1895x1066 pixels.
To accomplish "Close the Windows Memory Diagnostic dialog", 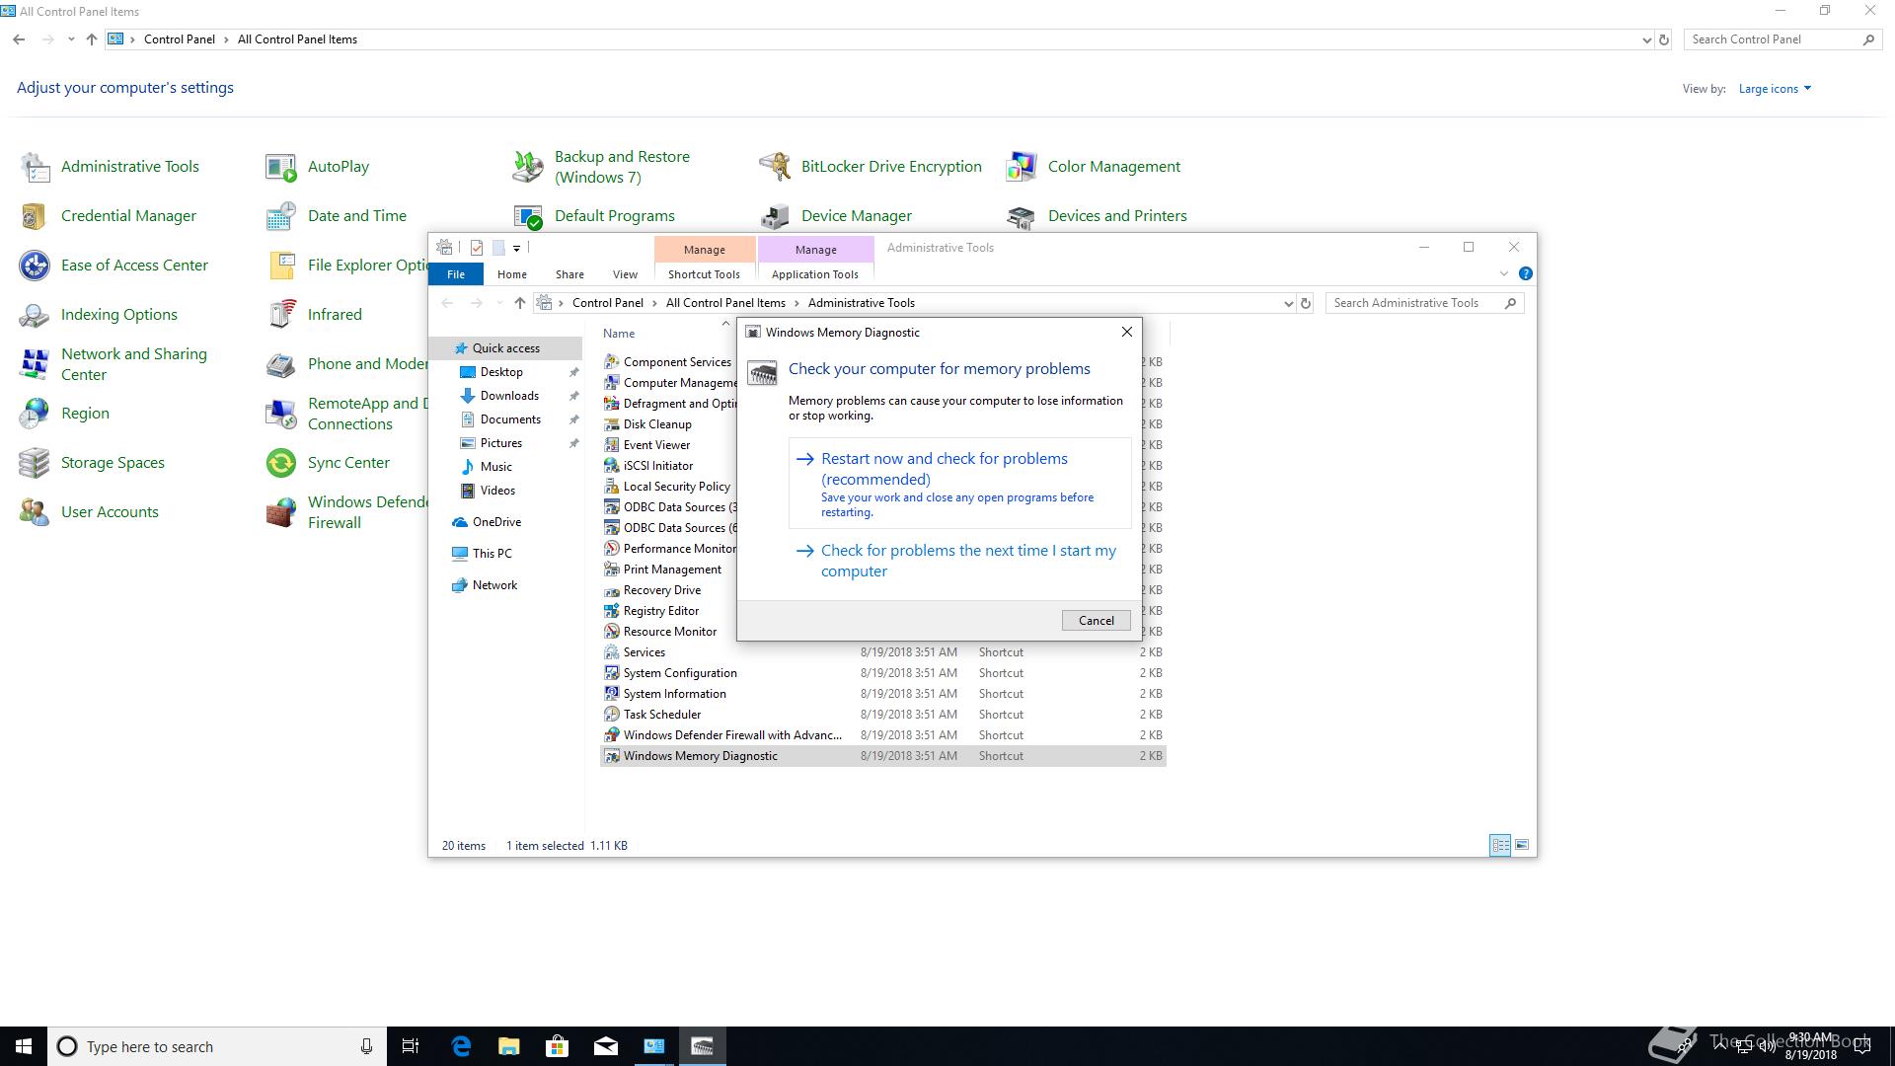I will tap(1126, 333).
